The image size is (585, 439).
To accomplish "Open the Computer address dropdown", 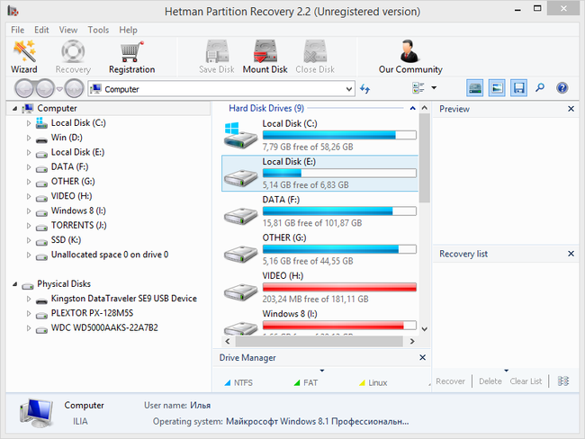I will (349, 89).
